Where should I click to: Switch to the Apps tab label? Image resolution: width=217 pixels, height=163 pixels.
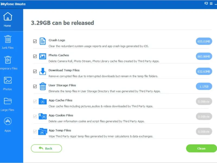[8, 131]
